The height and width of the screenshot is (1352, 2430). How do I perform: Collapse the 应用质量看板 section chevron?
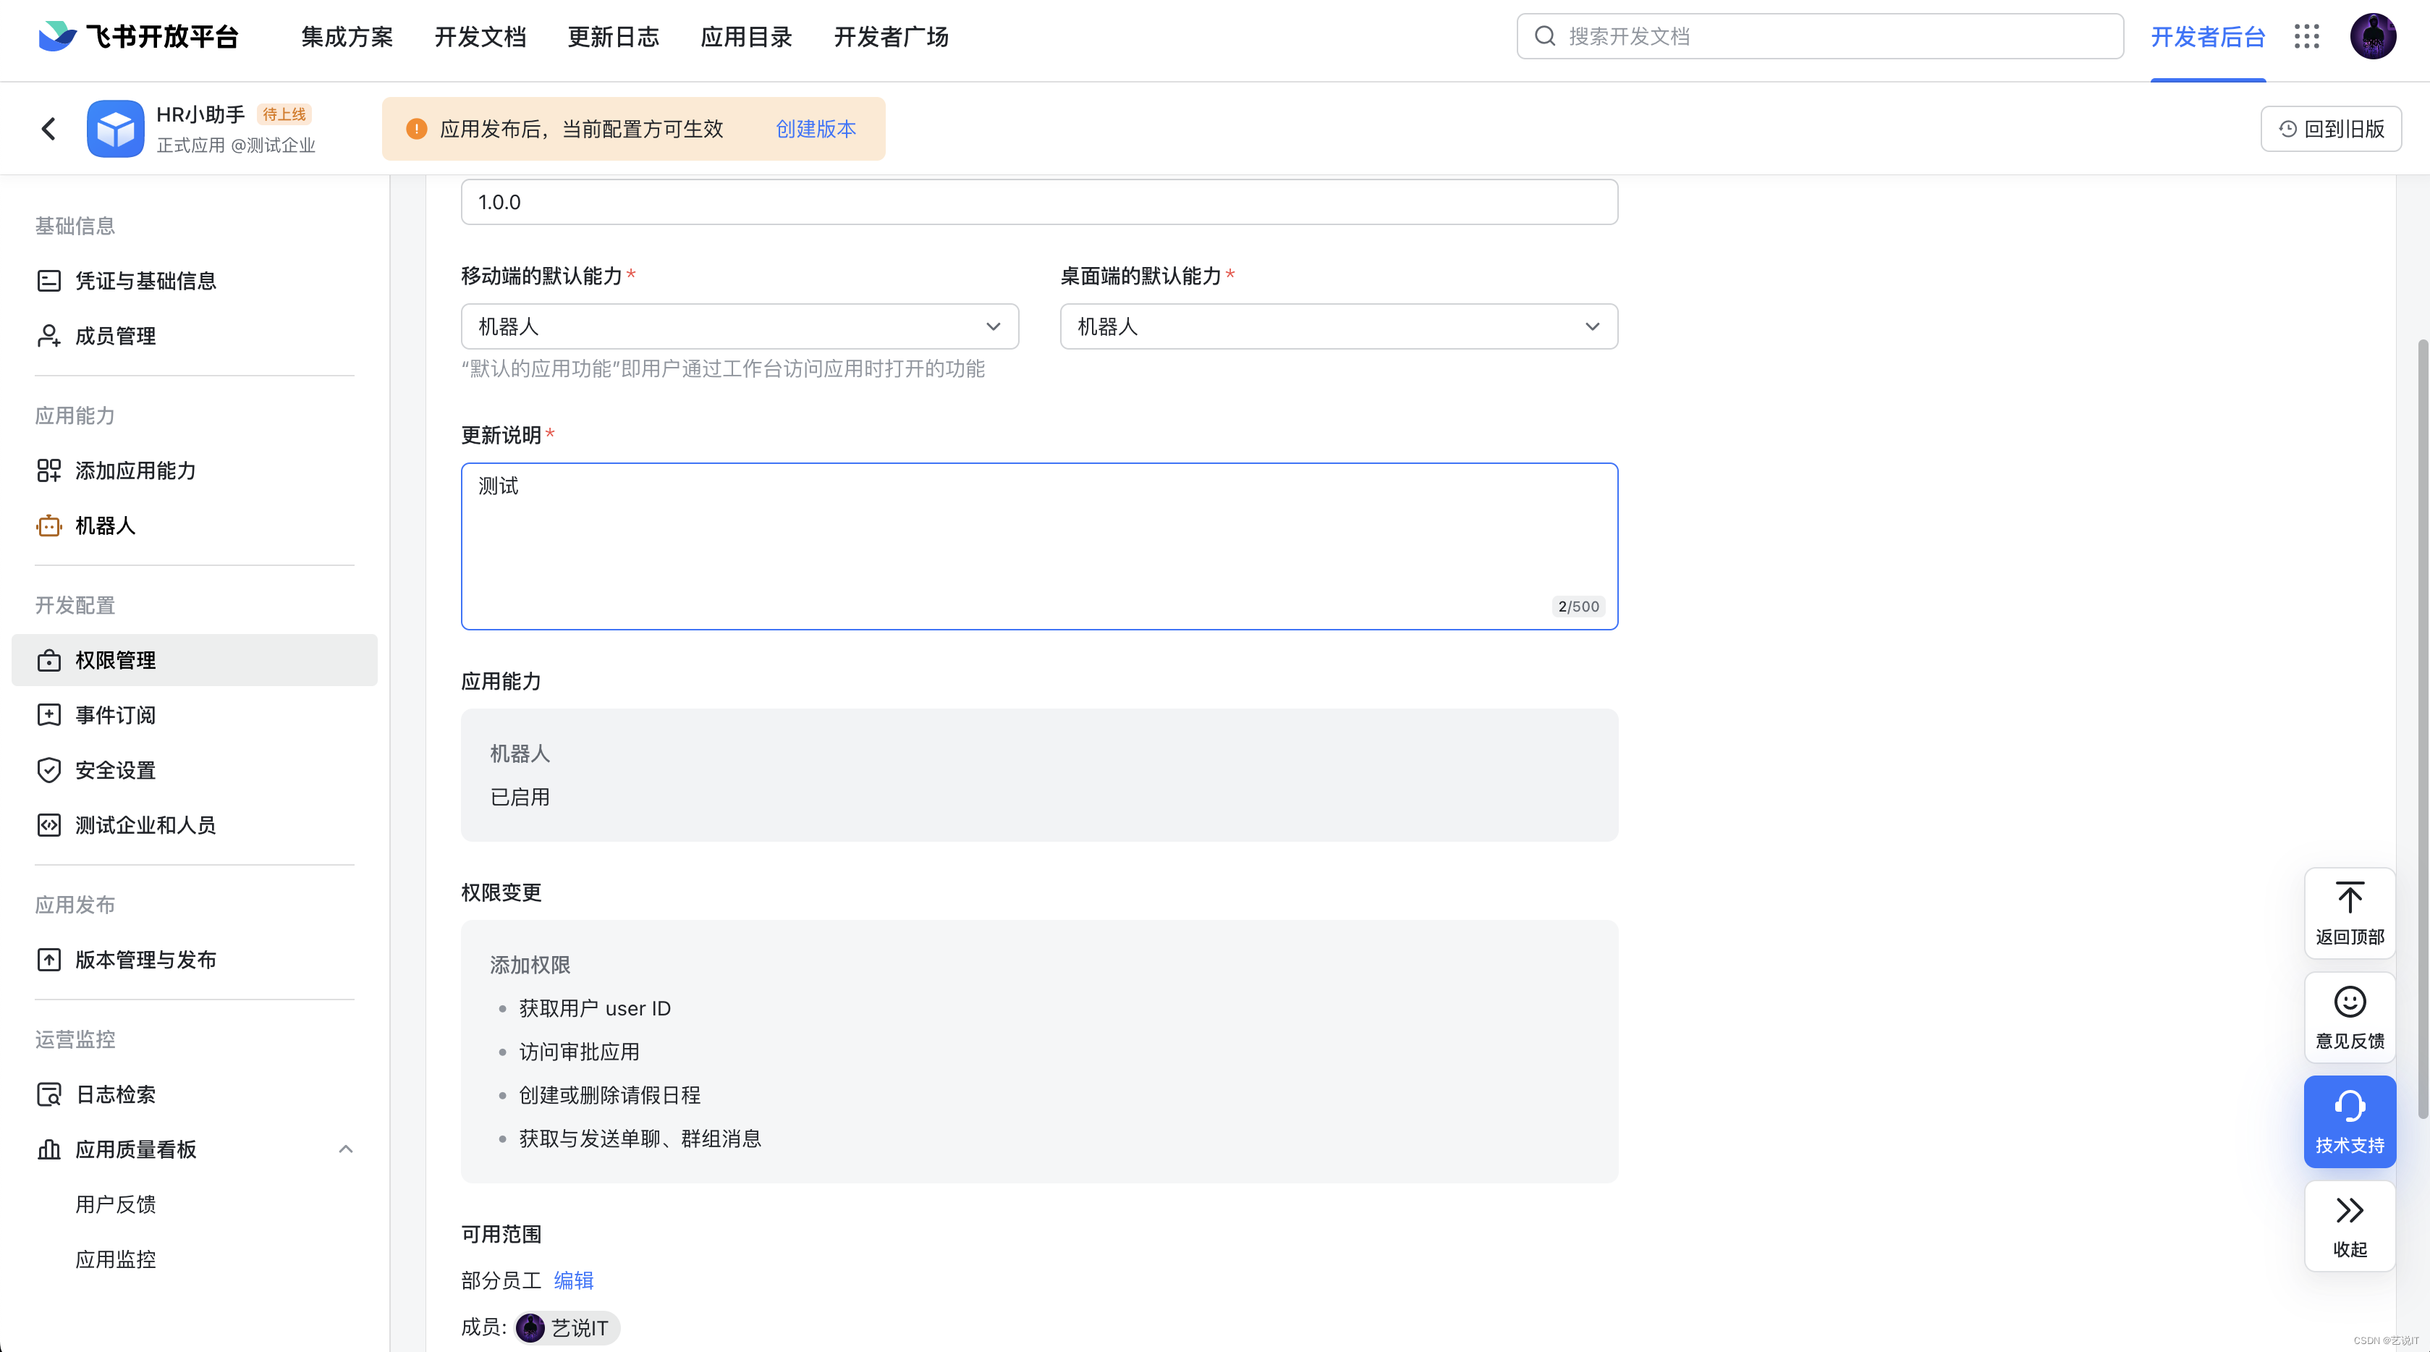[345, 1149]
